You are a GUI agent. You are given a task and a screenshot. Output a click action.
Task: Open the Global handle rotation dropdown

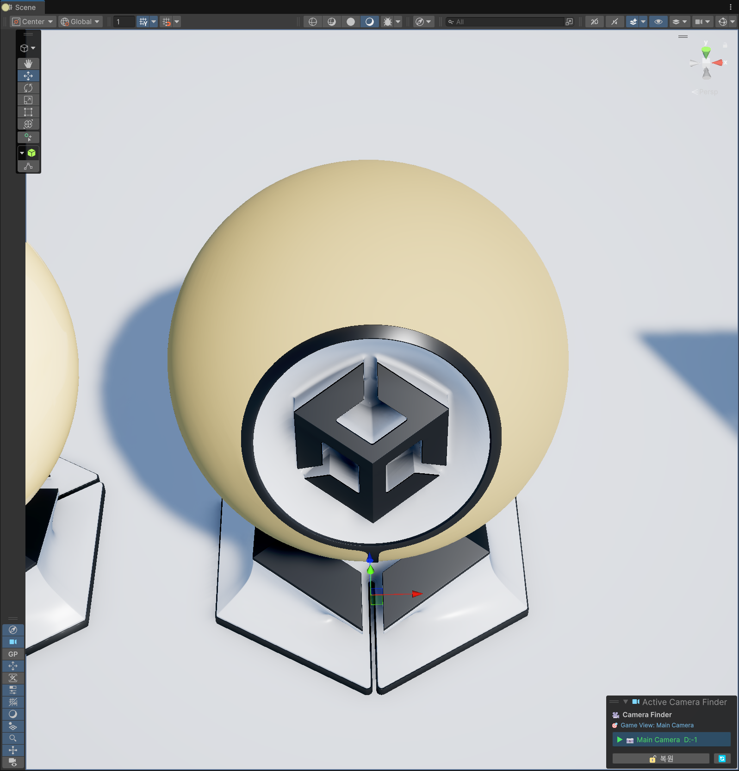click(81, 22)
